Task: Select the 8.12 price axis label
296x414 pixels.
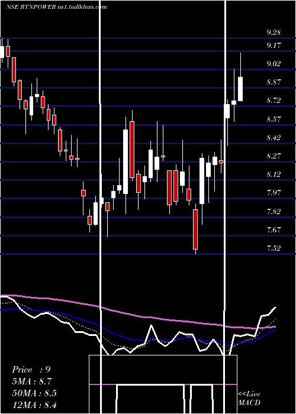Action: pyautogui.click(x=274, y=174)
